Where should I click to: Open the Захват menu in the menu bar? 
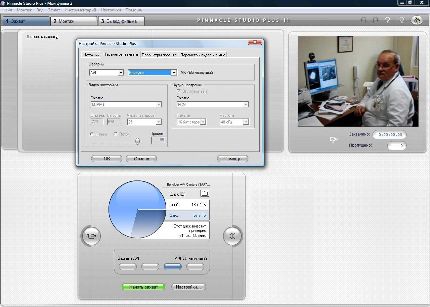pyautogui.click(x=54, y=10)
